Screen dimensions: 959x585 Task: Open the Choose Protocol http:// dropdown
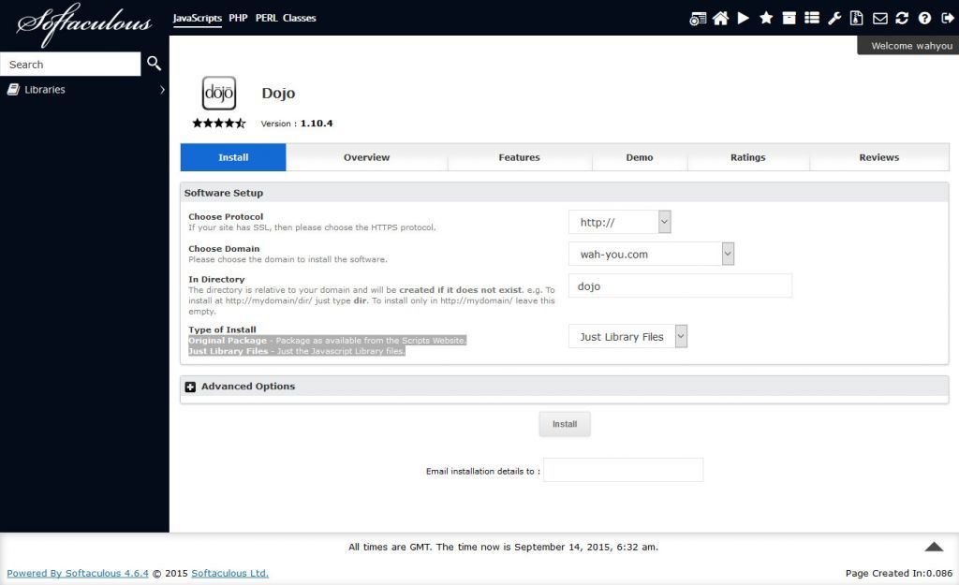[619, 222]
